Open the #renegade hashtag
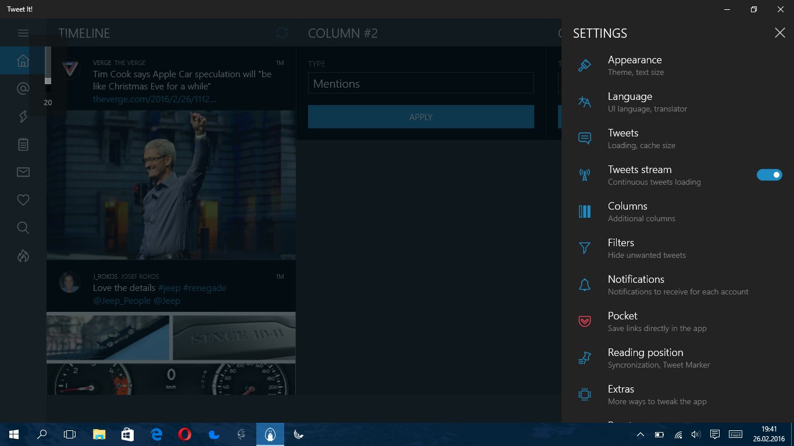This screenshot has height=446, width=794. (205, 288)
